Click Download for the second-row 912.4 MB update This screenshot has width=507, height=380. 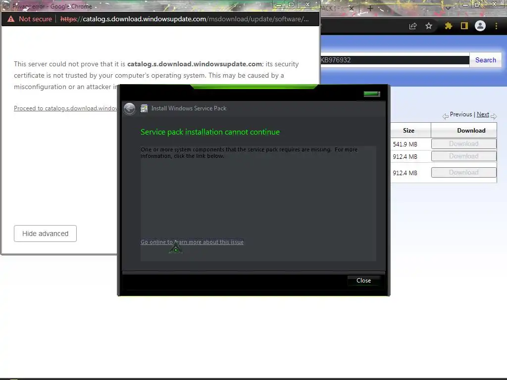(463, 156)
